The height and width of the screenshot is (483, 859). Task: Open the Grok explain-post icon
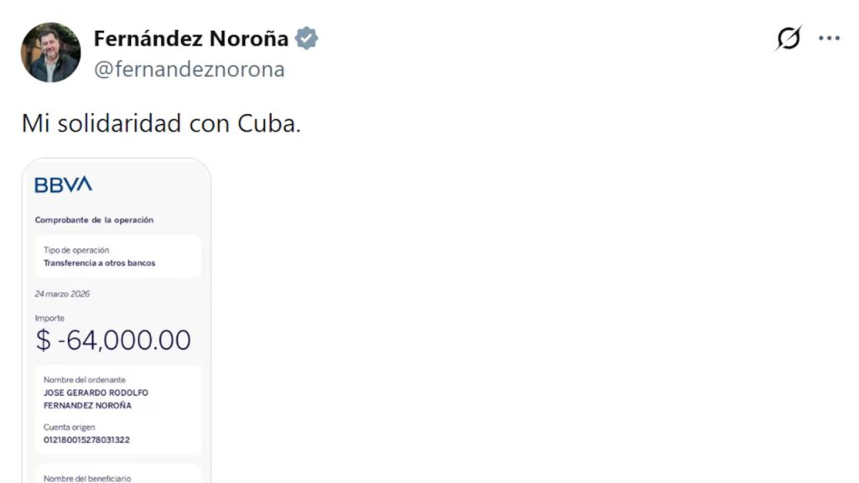point(789,39)
